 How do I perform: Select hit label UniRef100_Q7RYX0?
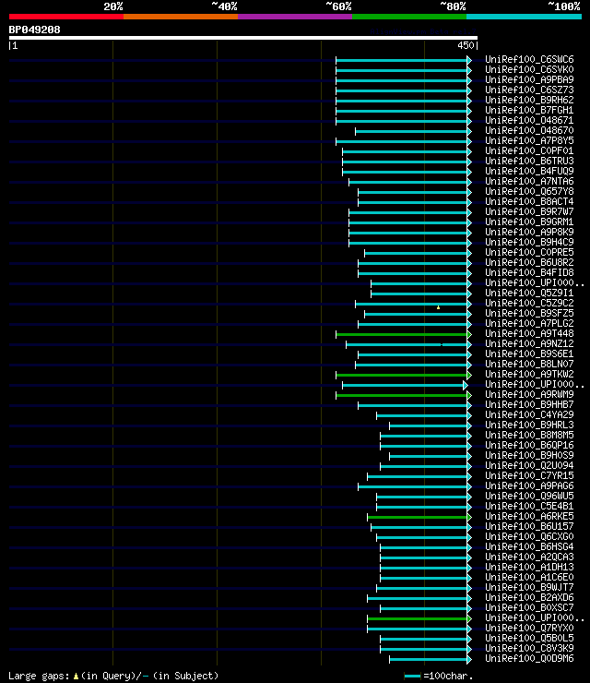tap(529, 629)
